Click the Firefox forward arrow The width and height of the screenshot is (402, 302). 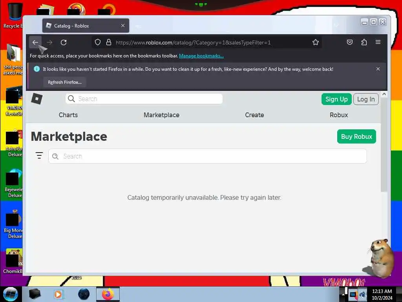point(49,42)
